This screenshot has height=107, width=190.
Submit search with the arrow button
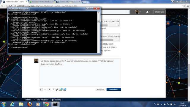(x=127, y=12)
